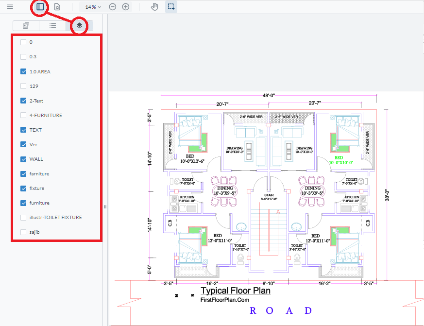The image size is (424, 326).
Task: Enable the illustr-TOILET FIXTURE layer
Action: tap(23, 217)
